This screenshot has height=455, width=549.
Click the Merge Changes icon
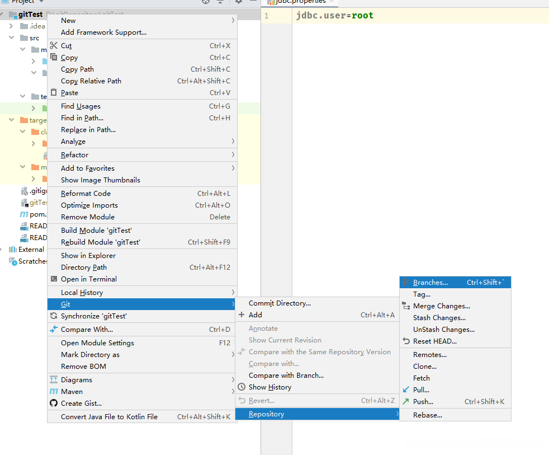pyautogui.click(x=406, y=306)
